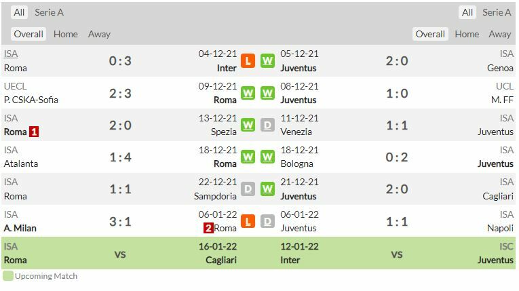The image size is (519, 291).
Task: Select the left All competitions filter
Action: [19, 12]
